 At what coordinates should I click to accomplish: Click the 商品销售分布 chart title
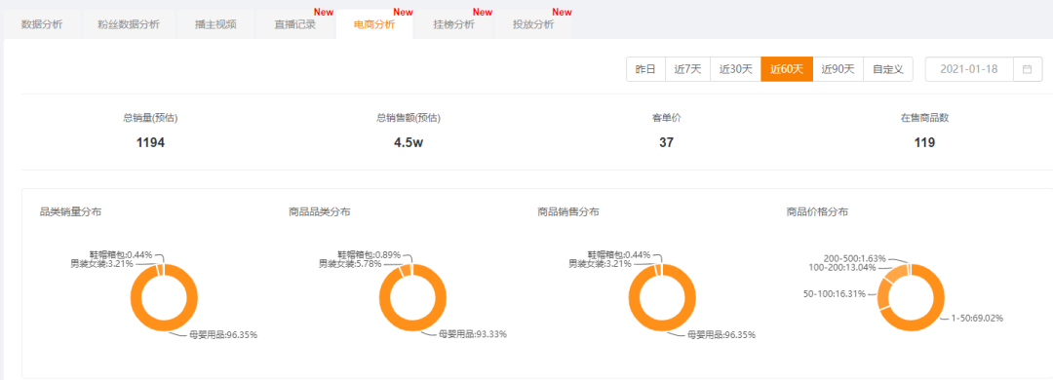[x=568, y=212]
